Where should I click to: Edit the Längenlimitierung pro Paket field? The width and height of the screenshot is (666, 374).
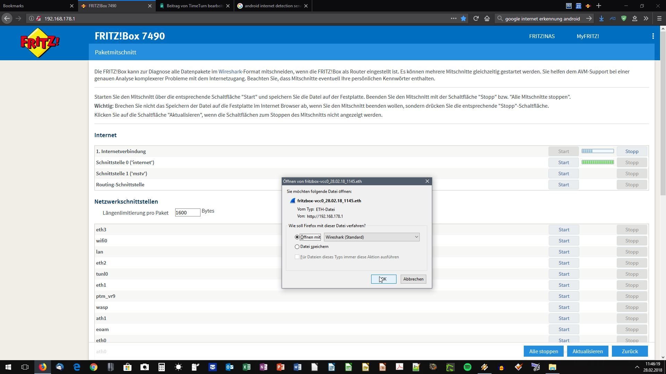click(187, 213)
